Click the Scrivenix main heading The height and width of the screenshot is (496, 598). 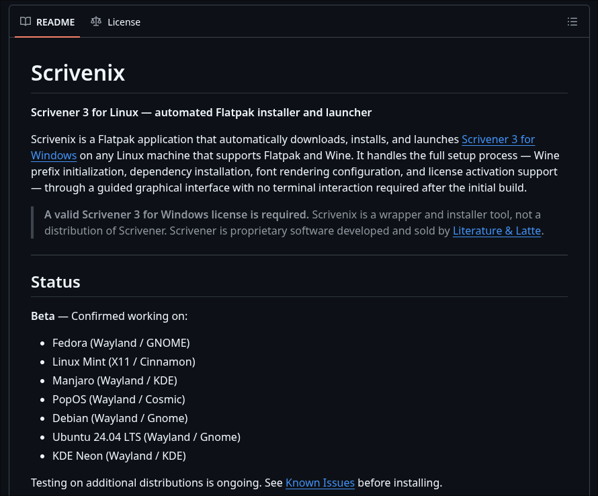[78, 73]
